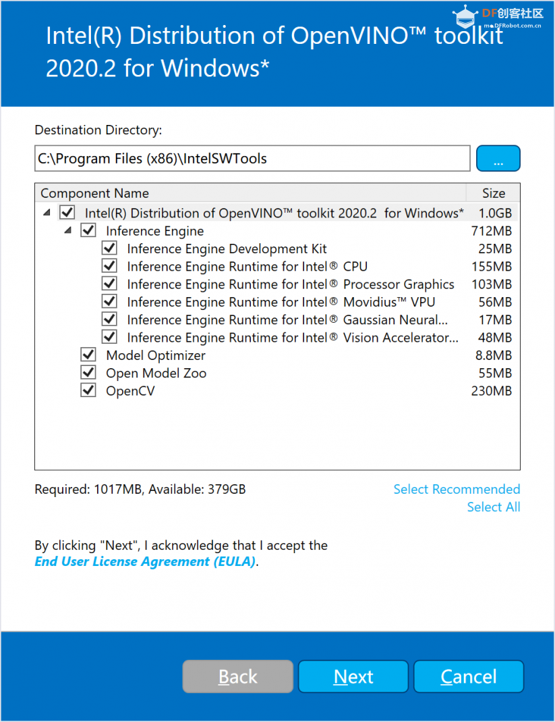Viewport: 555px width, 722px height.
Task: Uncheck the Open Model Zoo component
Action: 88,373
